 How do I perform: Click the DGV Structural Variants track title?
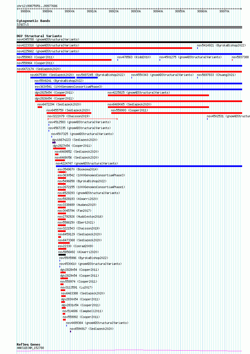[39, 36]
